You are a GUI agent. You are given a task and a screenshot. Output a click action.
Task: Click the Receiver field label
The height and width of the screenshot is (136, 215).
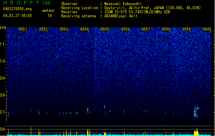pos(69,12)
